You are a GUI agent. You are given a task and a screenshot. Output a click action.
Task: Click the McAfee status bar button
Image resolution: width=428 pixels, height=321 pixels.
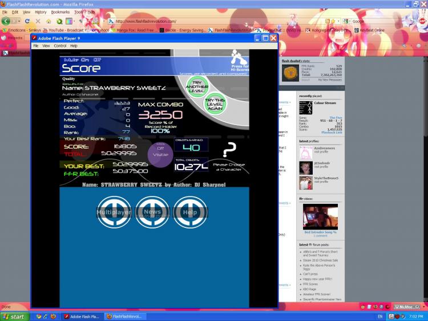[x=407, y=307]
